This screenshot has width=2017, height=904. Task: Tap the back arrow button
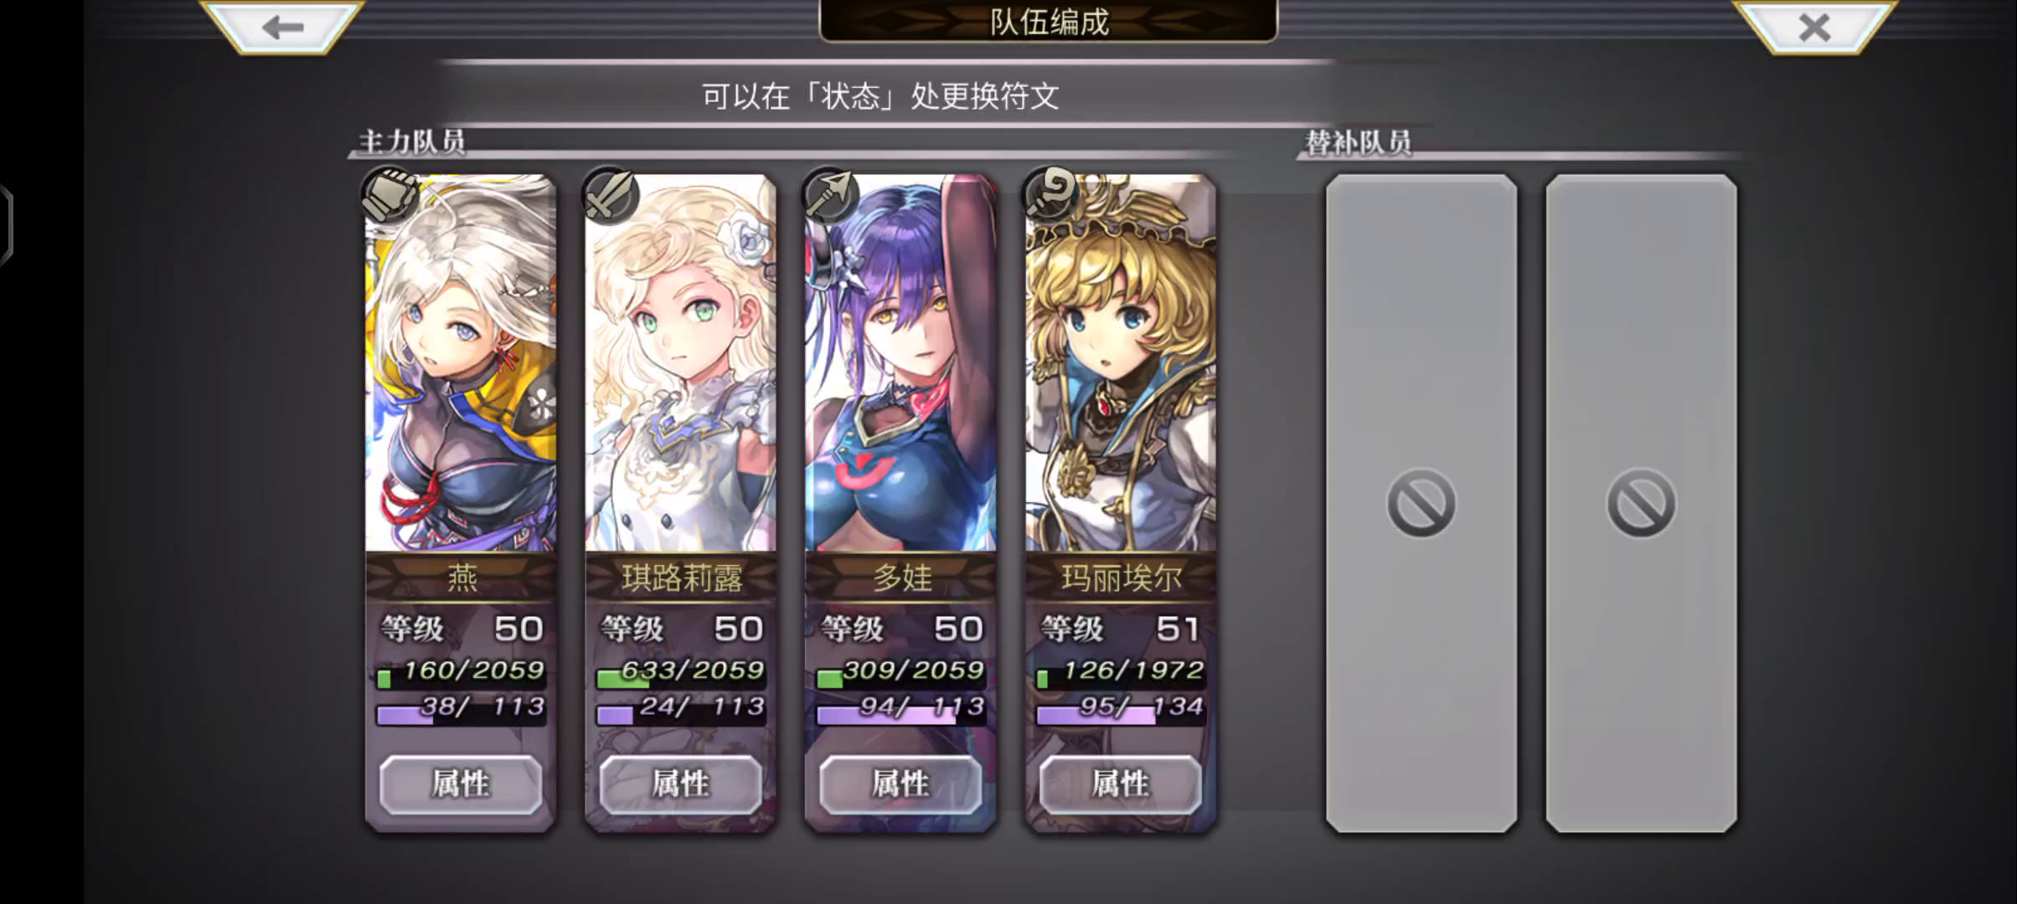pyautogui.click(x=282, y=27)
